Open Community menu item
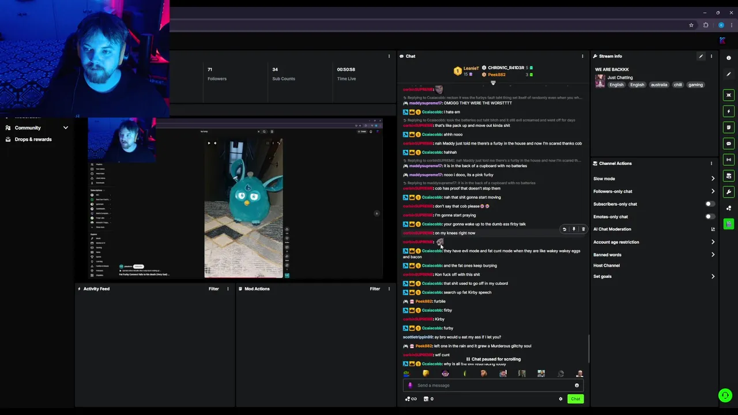The width and height of the screenshot is (738, 415). (28, 128)
